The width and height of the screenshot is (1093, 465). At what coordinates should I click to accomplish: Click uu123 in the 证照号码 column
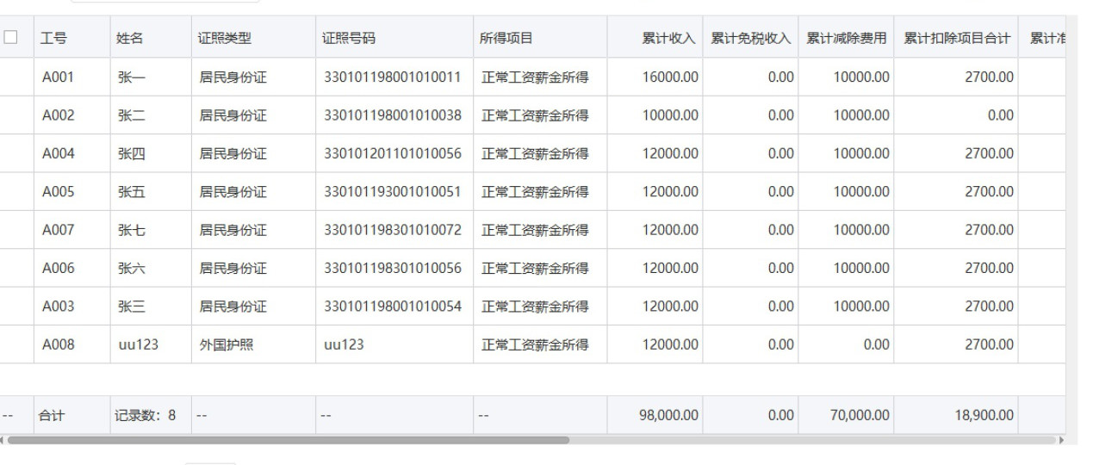(x=344, y=344)
